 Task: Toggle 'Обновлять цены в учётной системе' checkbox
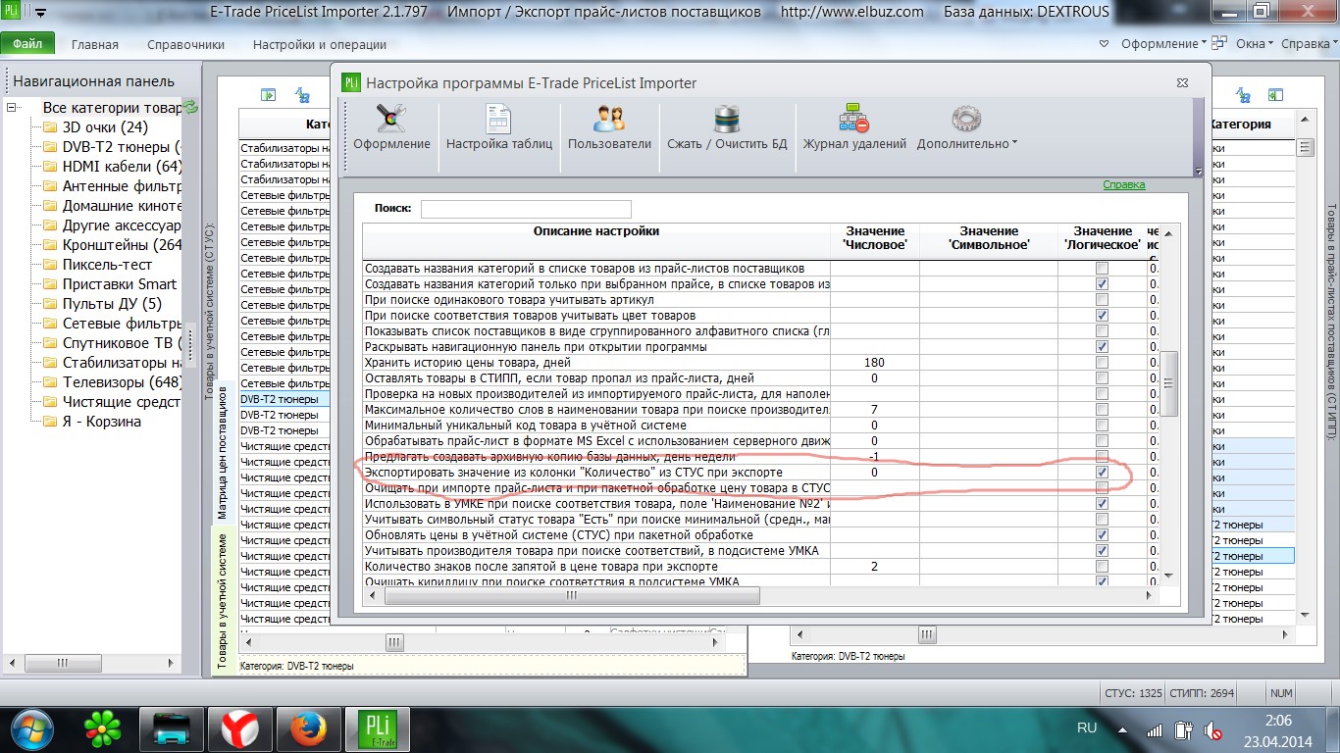click(1102, 534)
